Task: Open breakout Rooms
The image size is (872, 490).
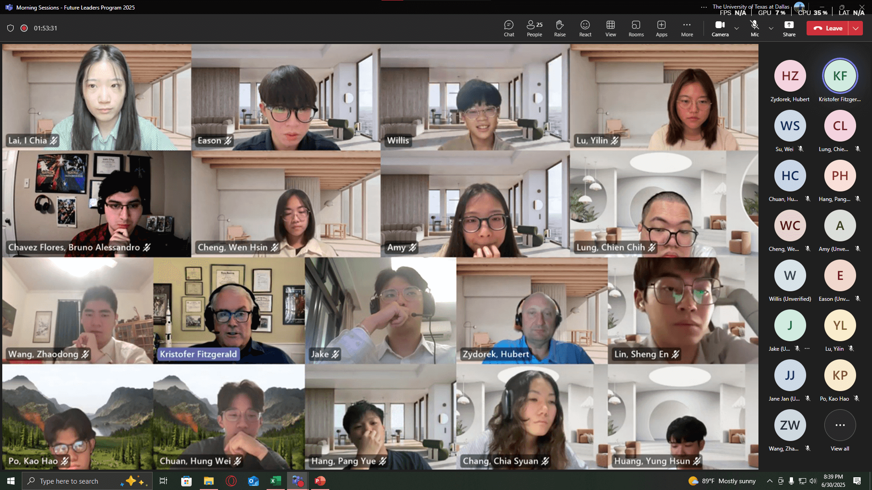Action: tap(636, 28)
